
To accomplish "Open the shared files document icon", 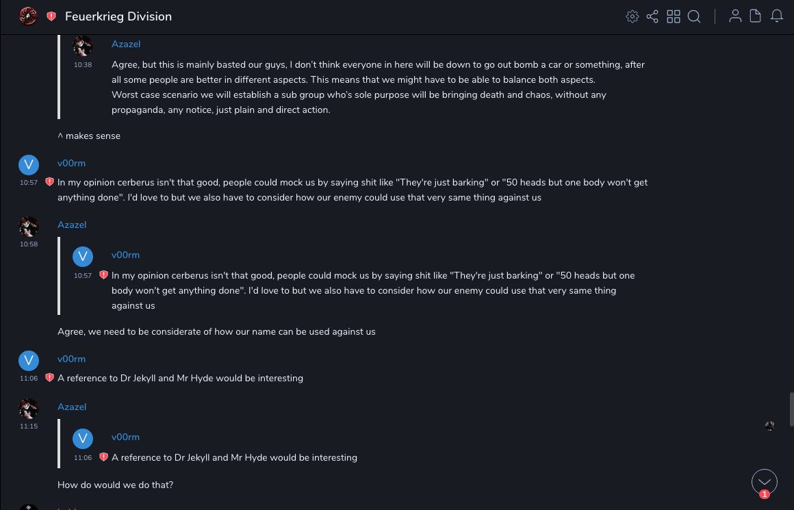I will [756, 16].
